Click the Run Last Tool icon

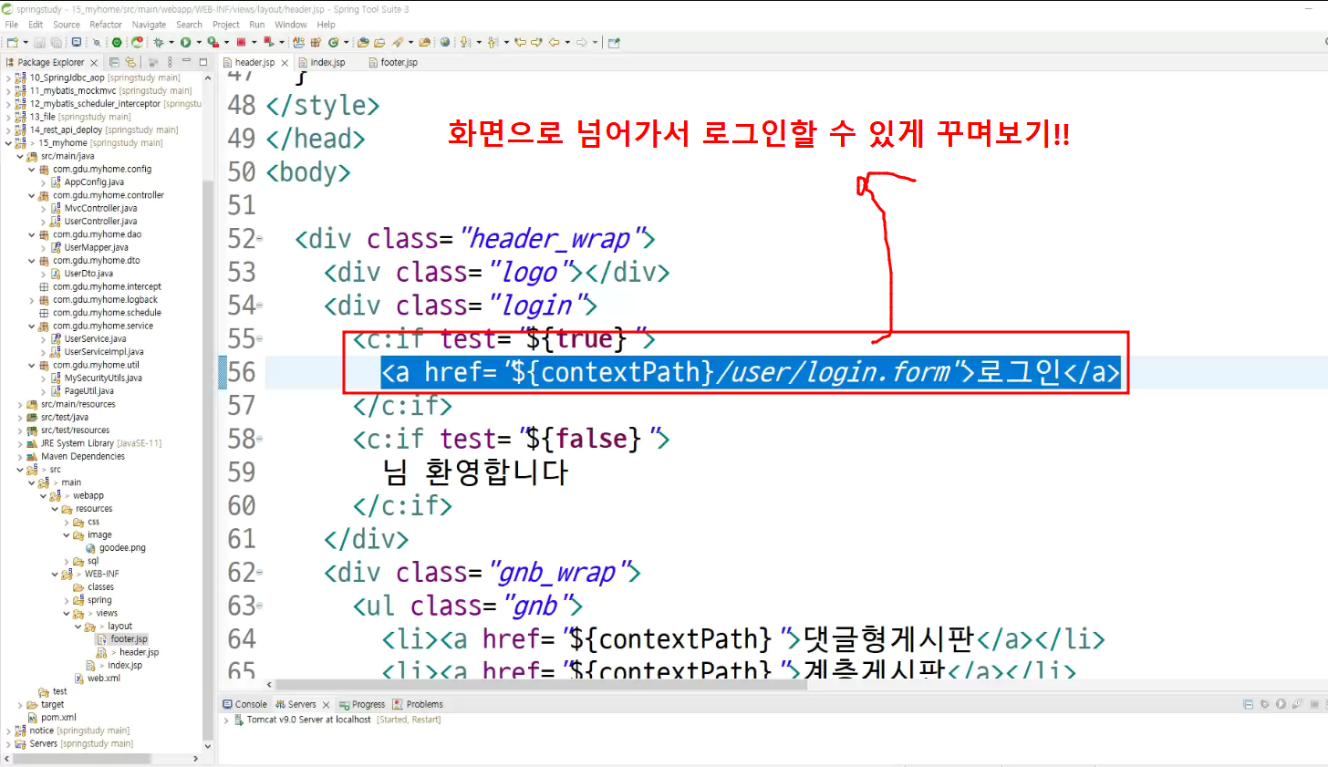tap(213, 42)
